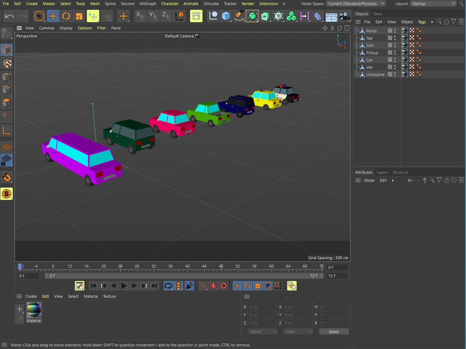Open the MoGraph menu
This screenshot has width=466, height=349.
(x=148, y=4)
